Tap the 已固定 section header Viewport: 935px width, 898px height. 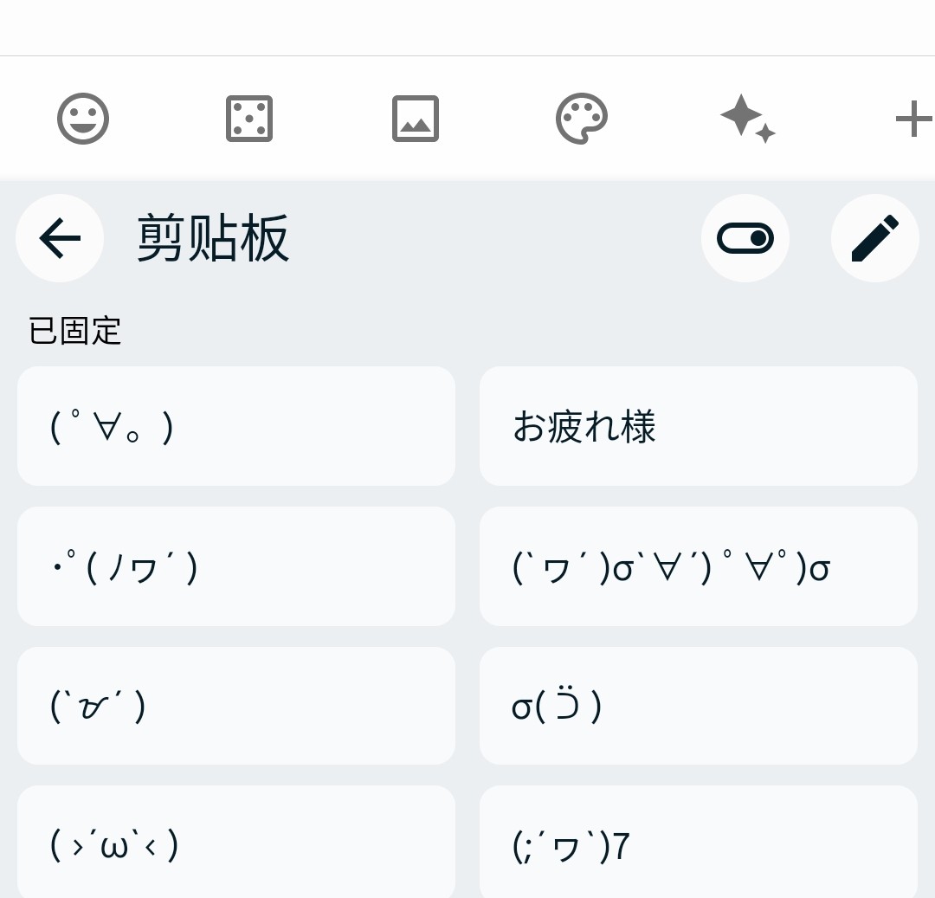pos(75,331)
